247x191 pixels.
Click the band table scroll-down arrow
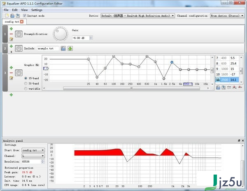(241, 82)
